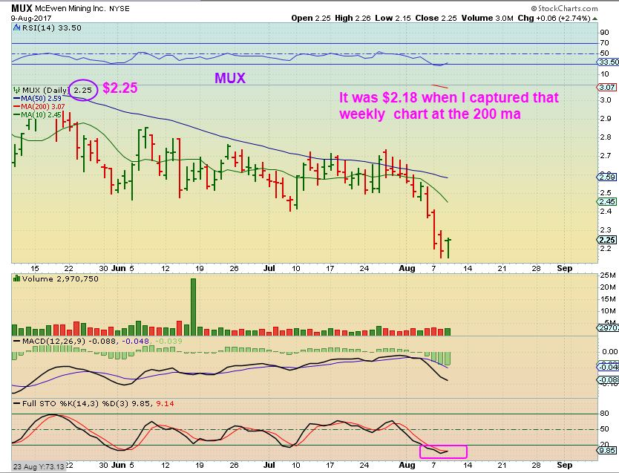Click the RSI indicator icon beside RSI(14)
The width and height of the screenshot is (619, 473).
click(16, 28)
